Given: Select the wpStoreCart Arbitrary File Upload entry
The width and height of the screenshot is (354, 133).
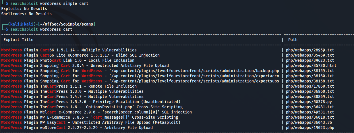Looking at the screenshot, I should pyautogui.click(x=77, y=128).
